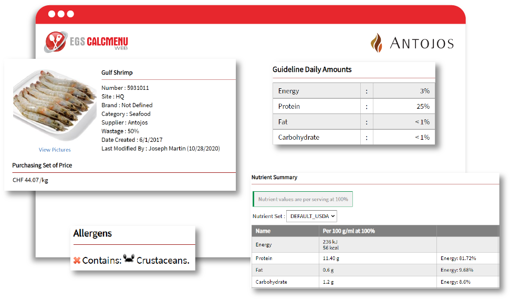Click the Purchasing Set of Price heading
Viewport: 511px width, 300px height.
[x=42, y=165]
